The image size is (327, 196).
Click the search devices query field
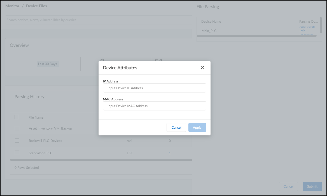pyautogui.click(x=99, y=20)
